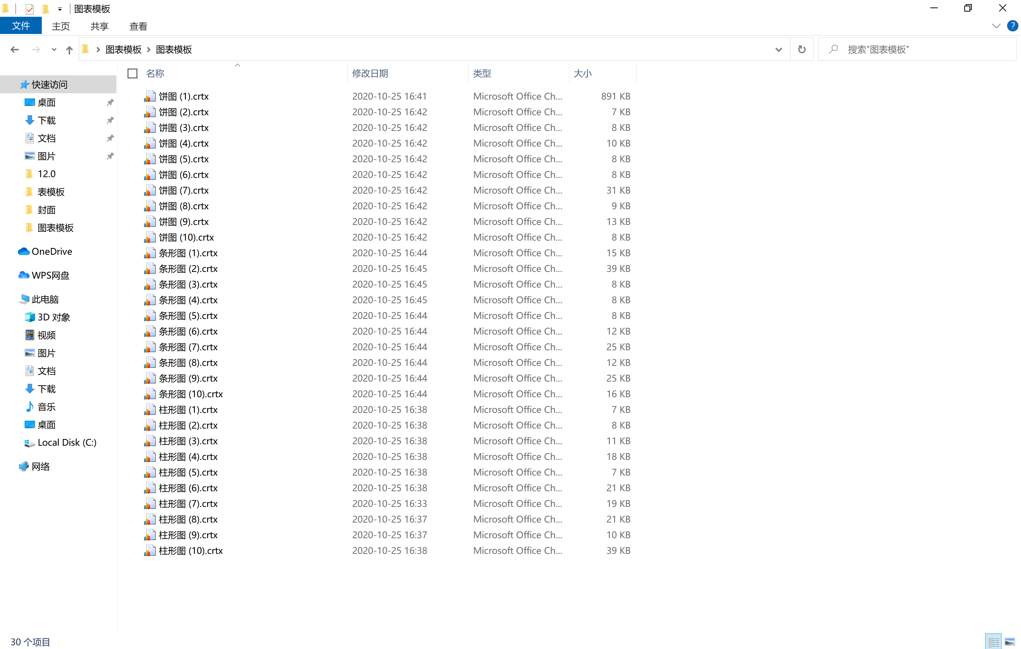Open OneDrive in the navigation pane
1021x649 pixels.
pos(51,251)
